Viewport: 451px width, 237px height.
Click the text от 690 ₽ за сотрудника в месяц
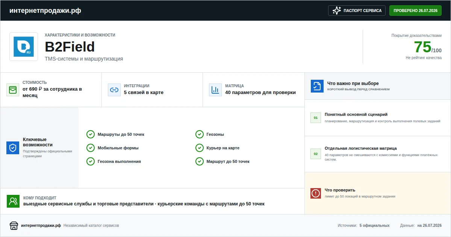click(52, 93)
